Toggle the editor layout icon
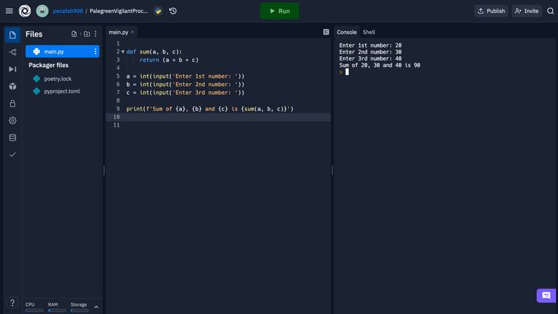 [326, 32]
